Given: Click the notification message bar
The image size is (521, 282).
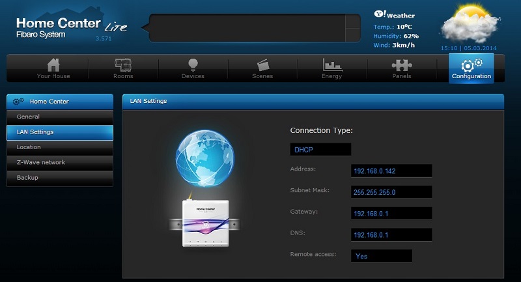Looking at the screenshot, I should pyautogui.click(x=247, y=28).
